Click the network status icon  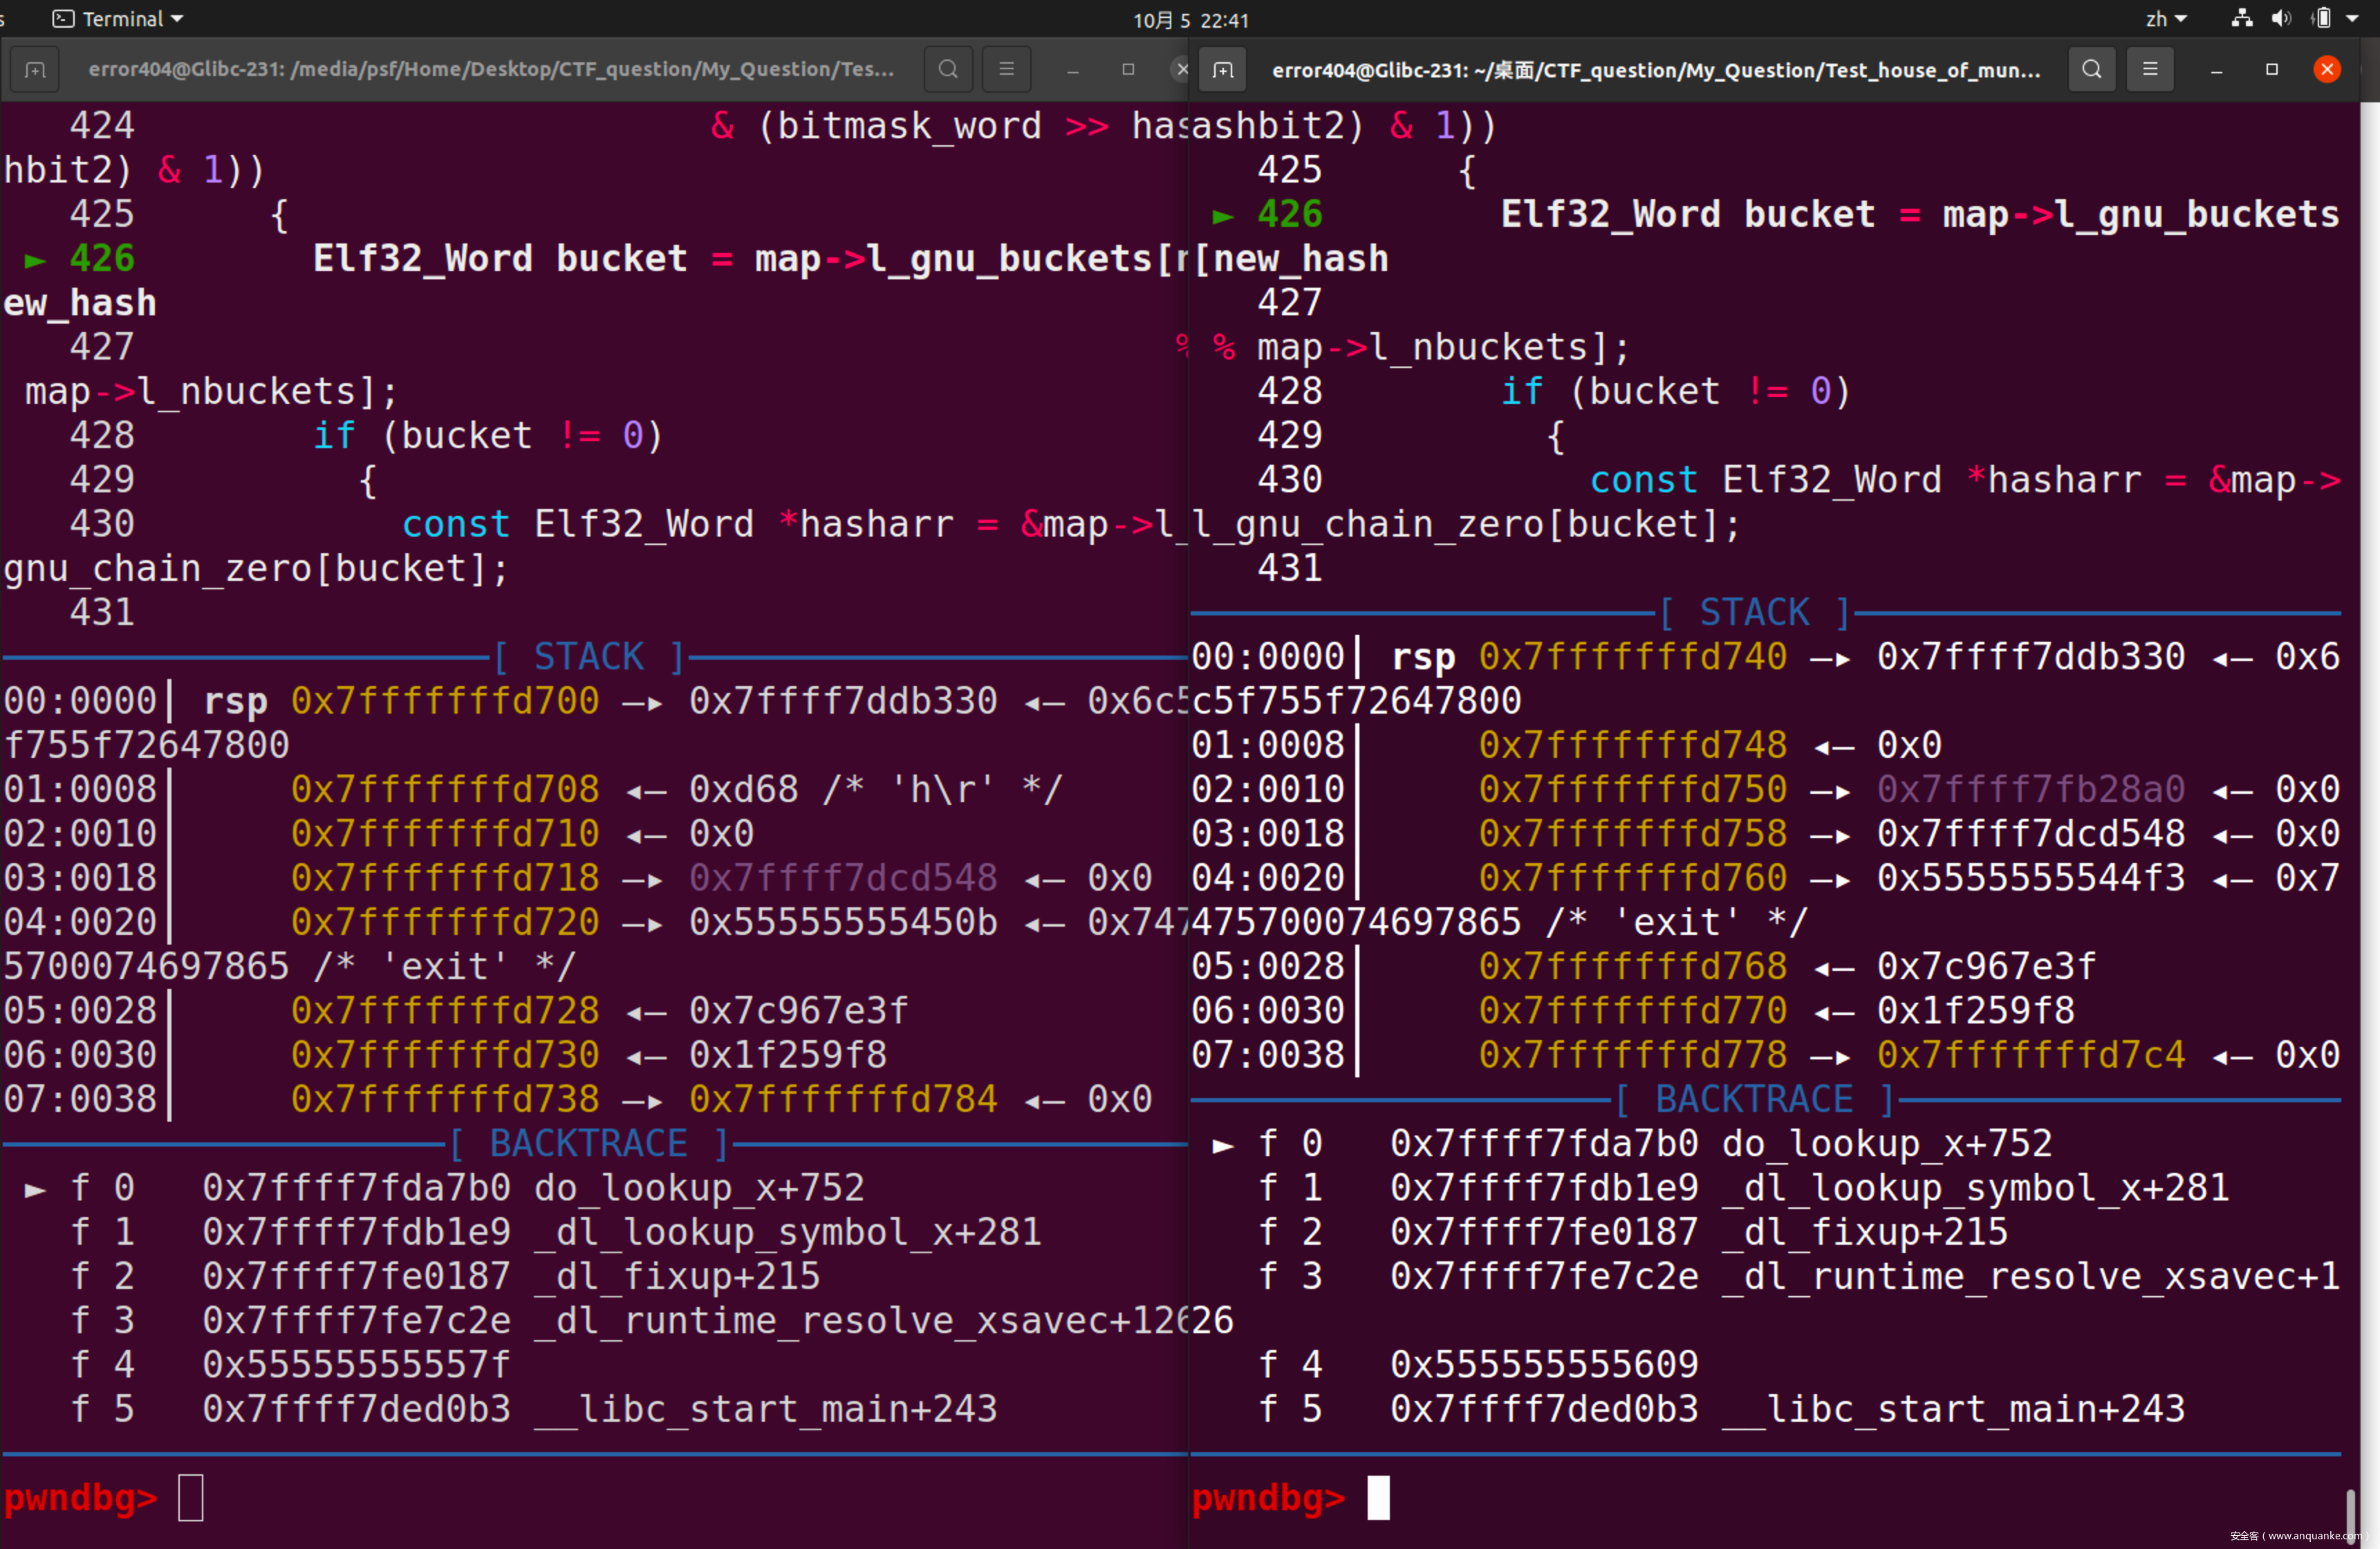(x=2242, y=19)
